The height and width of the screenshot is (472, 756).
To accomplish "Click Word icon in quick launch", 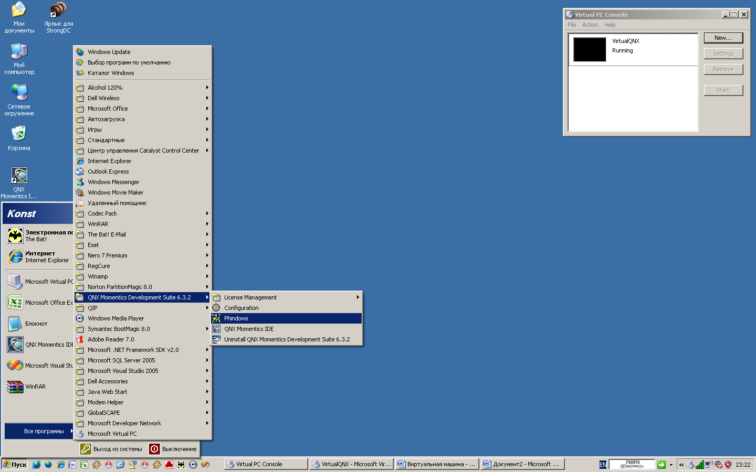I will click(72, 465).
